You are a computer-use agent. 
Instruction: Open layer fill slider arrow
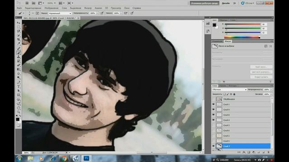pos(271,94)
